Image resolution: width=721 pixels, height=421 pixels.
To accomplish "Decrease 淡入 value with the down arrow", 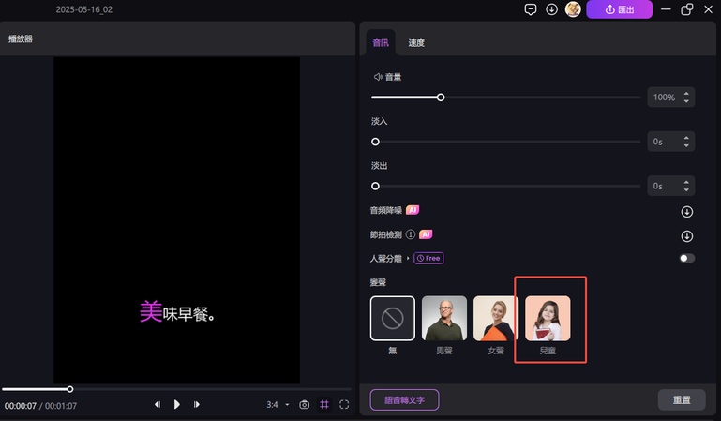I will point(686,145).
